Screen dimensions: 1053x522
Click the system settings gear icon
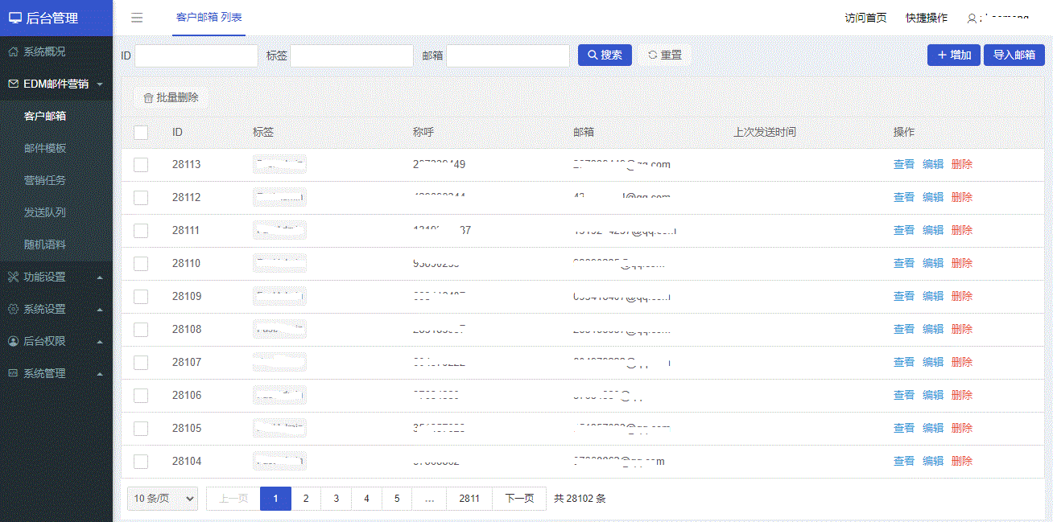click(x=14, y=309)
